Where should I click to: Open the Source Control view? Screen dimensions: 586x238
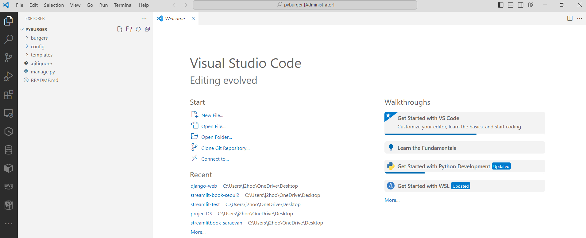pyautogui.click(x=9, y=58)
